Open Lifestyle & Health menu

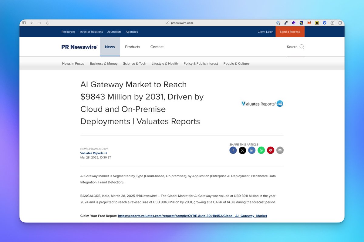point(165,64)
